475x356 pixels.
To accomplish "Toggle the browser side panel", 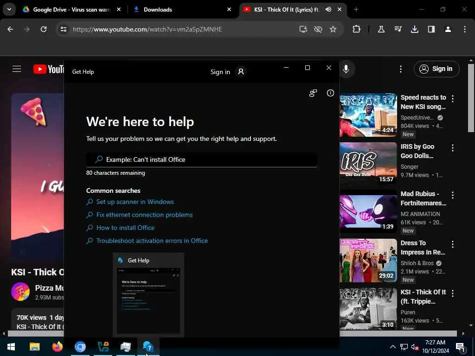I will click(x=431, y=29).
